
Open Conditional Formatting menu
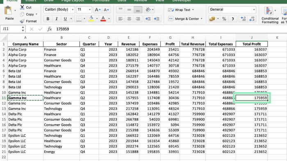click(270, 15)
